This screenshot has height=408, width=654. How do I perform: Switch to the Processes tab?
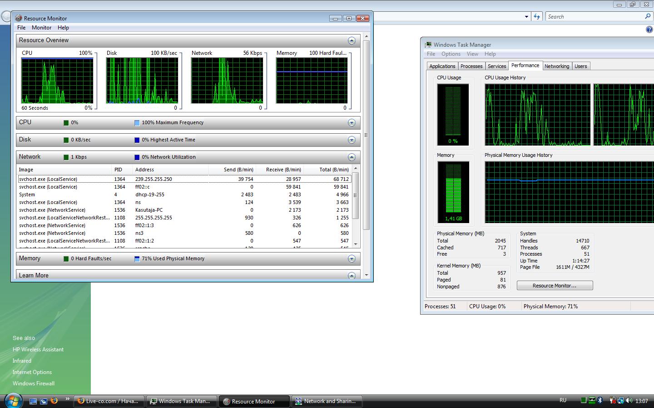click(471, 66)
